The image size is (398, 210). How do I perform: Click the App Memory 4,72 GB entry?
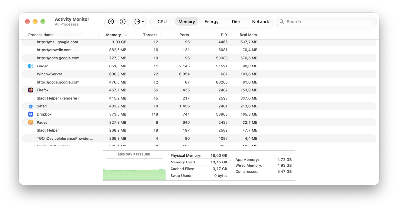(263, 160)
